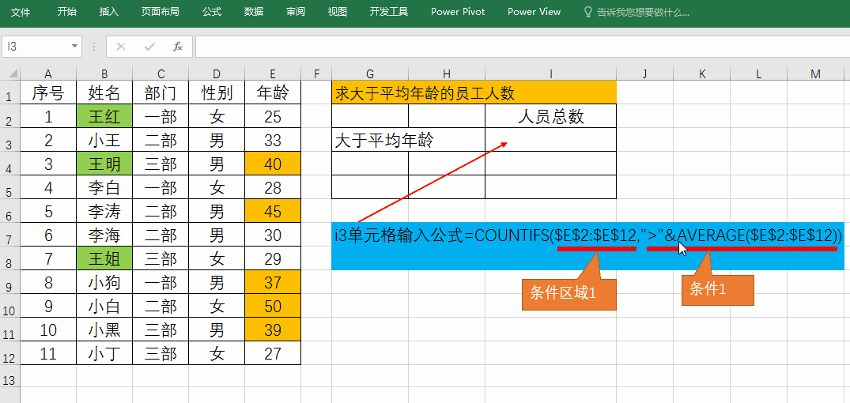Image resolution: width=850 pixels, height=403 pixels.
Task: Select the 序号 cell 11
Action: coord(48,353)
